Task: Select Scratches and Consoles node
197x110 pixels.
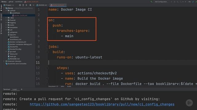Action: click(x=16, y=64)
